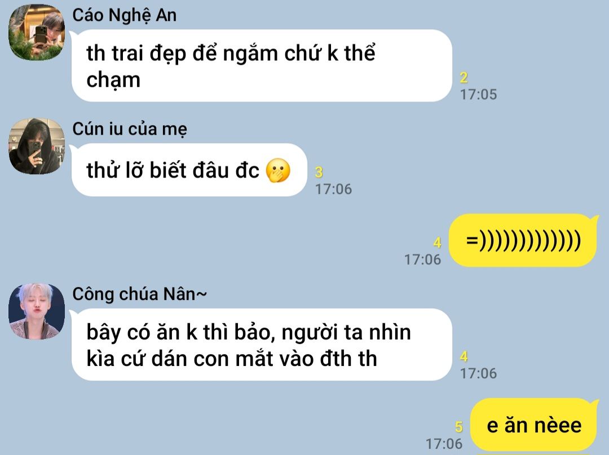Tap the hand-over-mouth emoji in the message
This screenshot has width=609, height=455.
pyautogui.click(x=278, y=170)
